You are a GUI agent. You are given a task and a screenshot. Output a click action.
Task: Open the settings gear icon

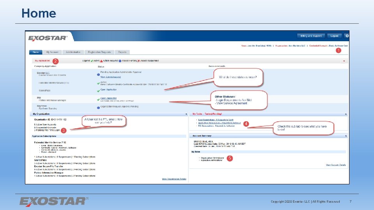click(347, 36)
